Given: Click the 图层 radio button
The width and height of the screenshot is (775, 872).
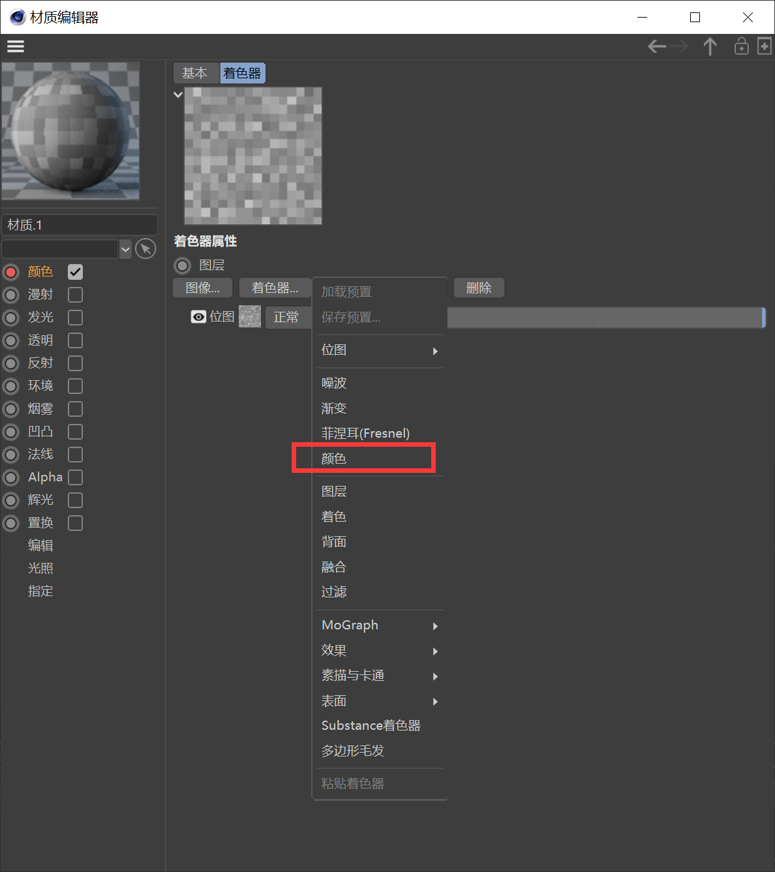Looking at the screenshot, I should (x=183, y=265).
